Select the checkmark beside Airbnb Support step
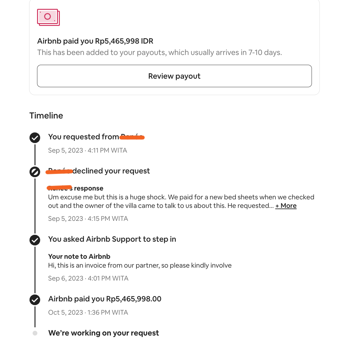Image resolution: width=354 pixels, height=345 pixels. point(35,240)
